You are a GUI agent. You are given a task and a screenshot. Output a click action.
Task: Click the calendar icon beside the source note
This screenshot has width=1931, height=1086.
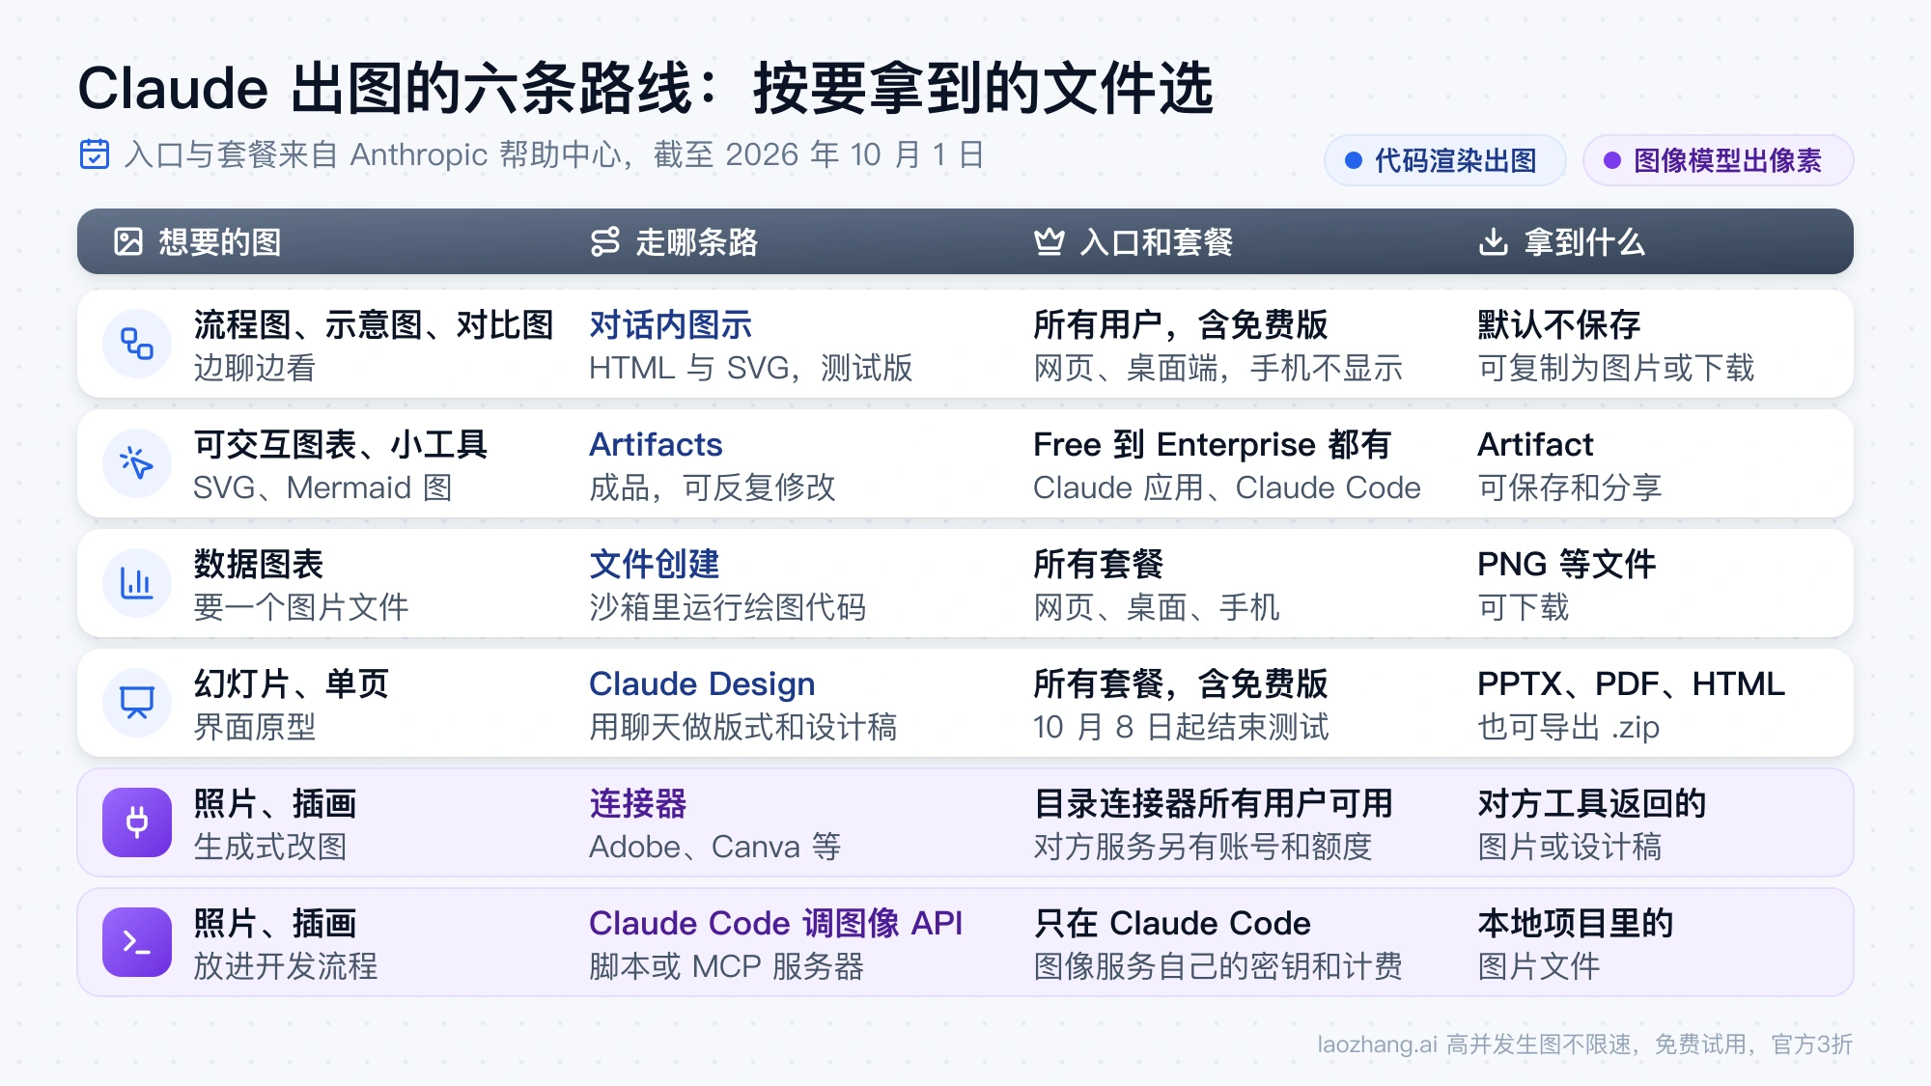coord(95,154)
